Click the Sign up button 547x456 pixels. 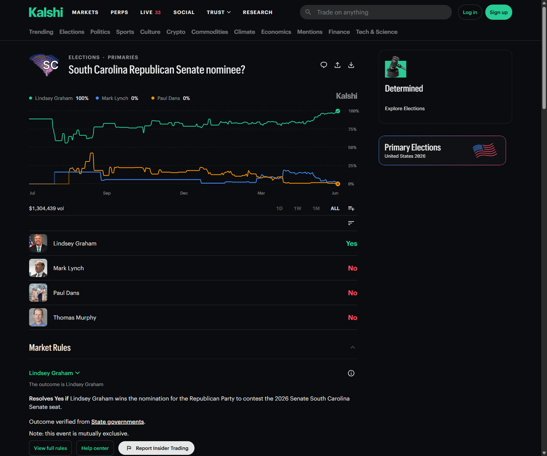click(499, 12)
